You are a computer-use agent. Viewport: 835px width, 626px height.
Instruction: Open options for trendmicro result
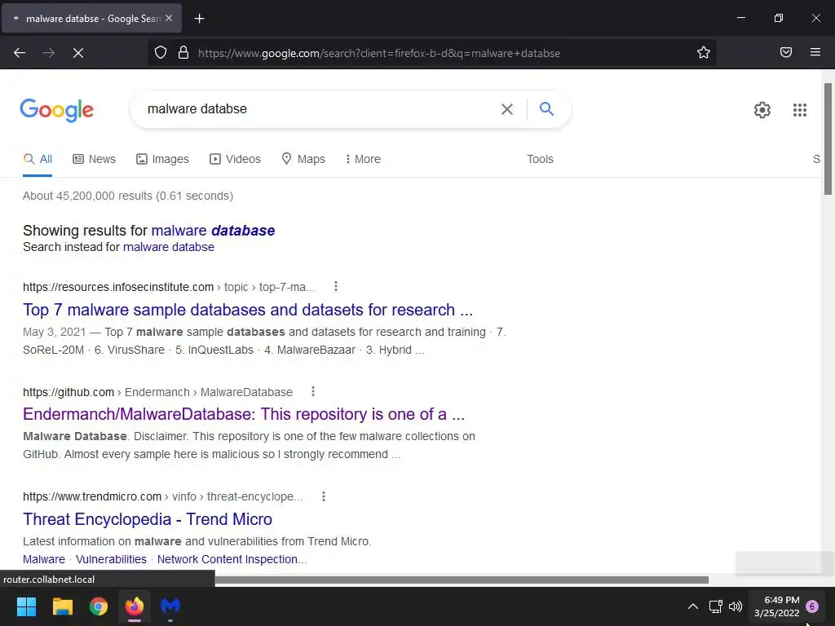[x=323, y=496]
